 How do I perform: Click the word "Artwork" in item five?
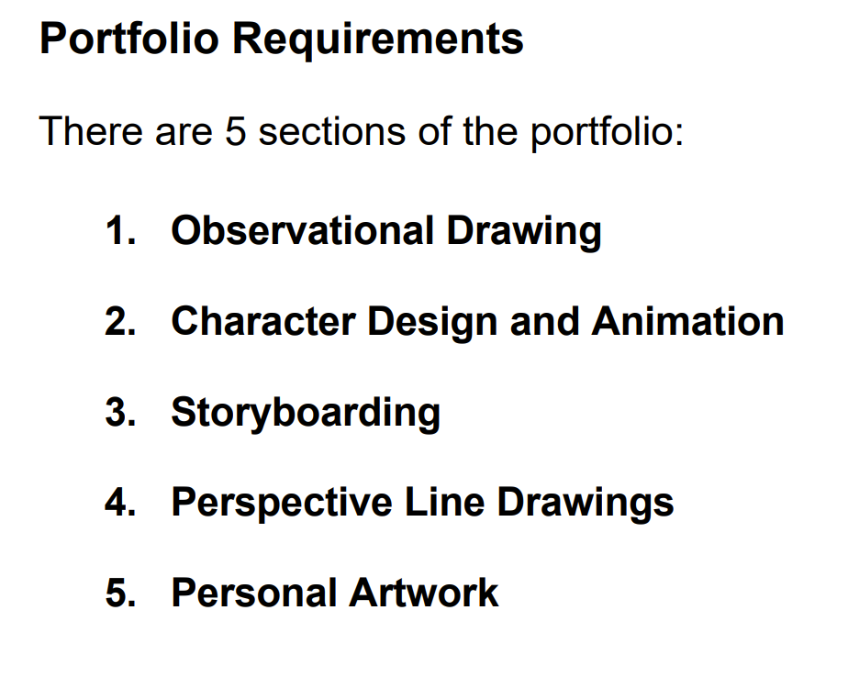[x=422, y=594]
